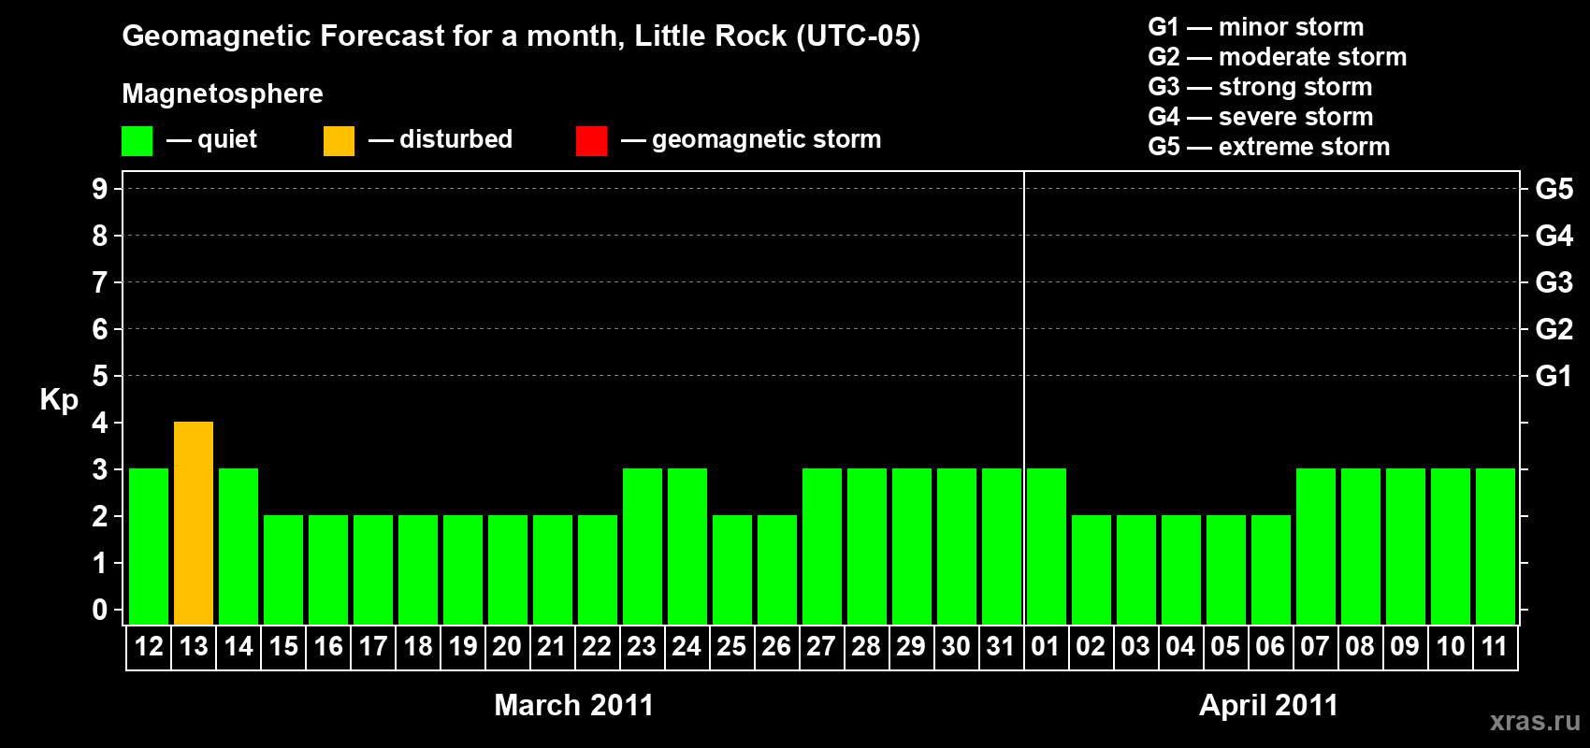This screenshot has height=748, width=1590.
Task: Click the G3 label on the right axis
Action: [1554, 282]
